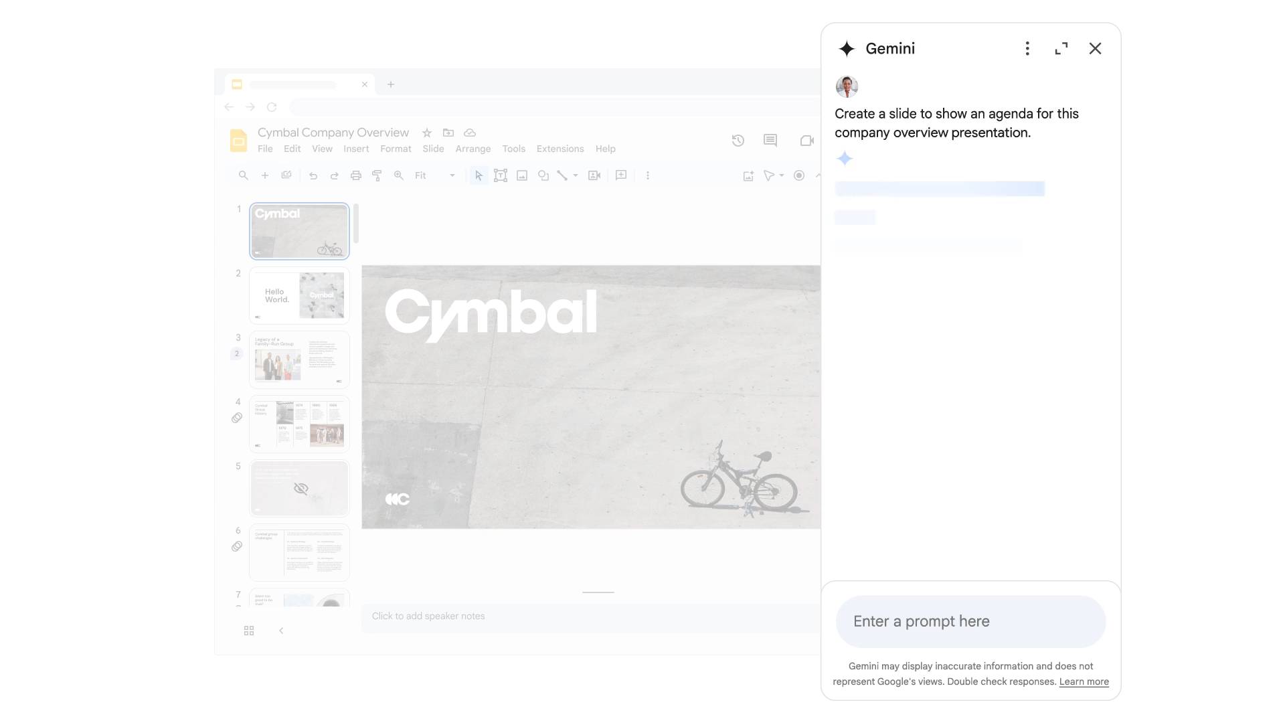Expand the line tool dropdown arrow
The height and width of the screenshot is (723, 1285).
(576, 175)
